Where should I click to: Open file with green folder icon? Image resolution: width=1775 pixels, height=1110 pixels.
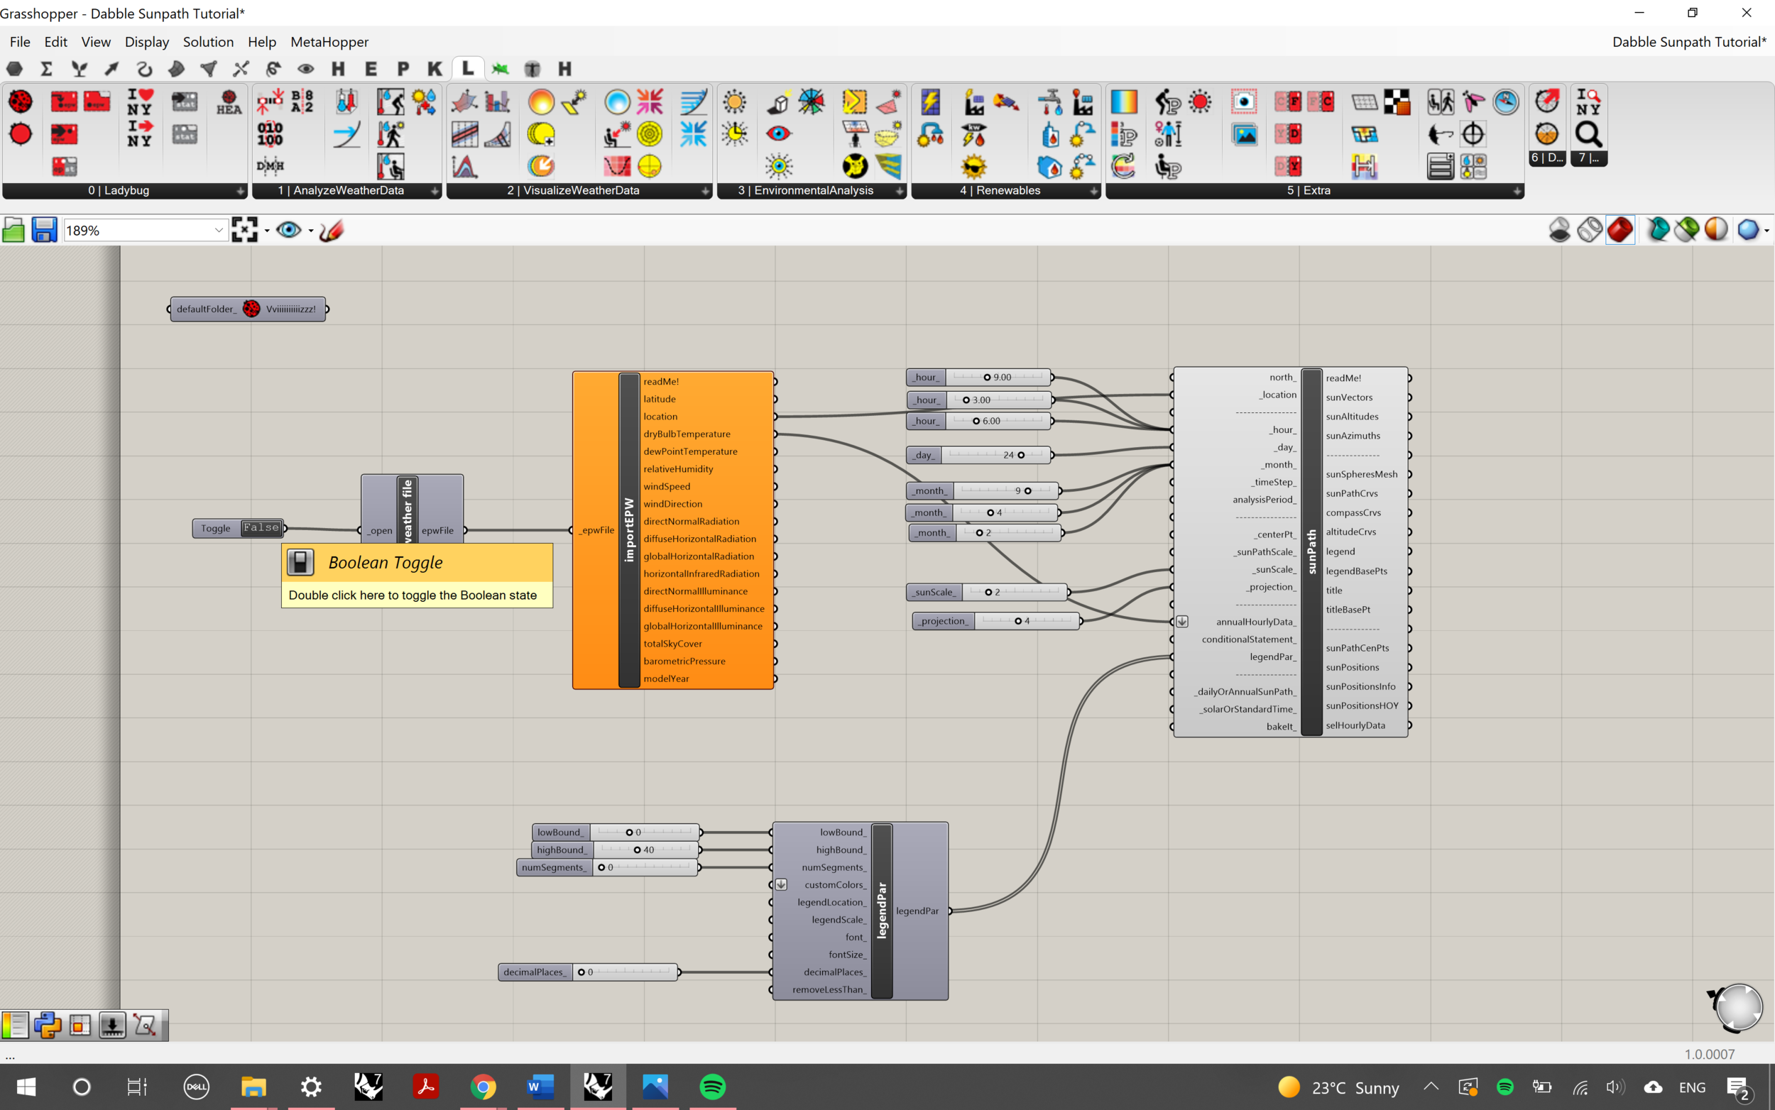click(x=13, y=230)
